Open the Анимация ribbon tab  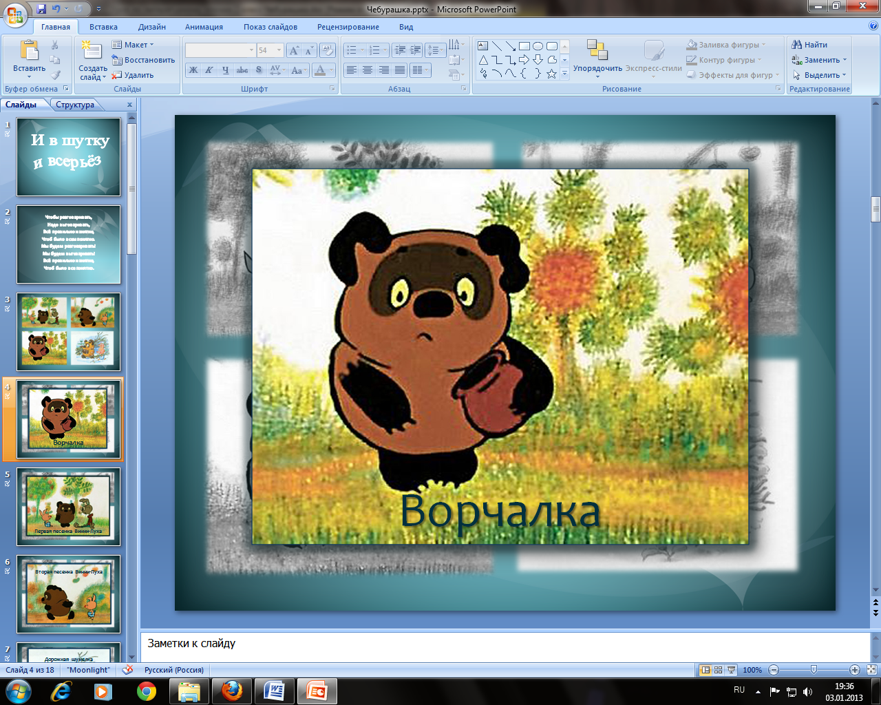point(204,27)
